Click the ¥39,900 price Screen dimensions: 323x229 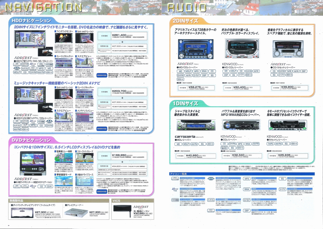click(288, 87)
